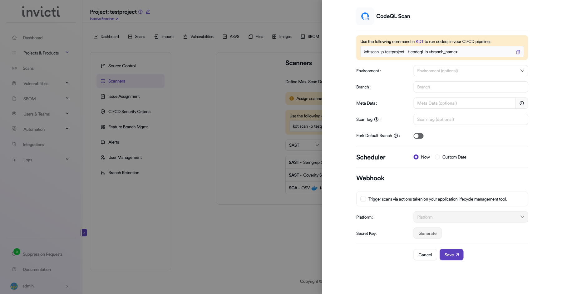Click the Scan Tag help icon
Screen dimensions: 562x294
(376, 120)
